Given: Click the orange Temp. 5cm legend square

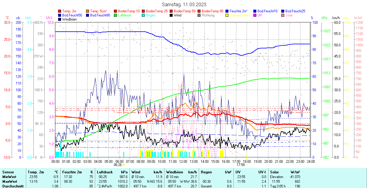Looking at the screenshot, I should [87, 11].
